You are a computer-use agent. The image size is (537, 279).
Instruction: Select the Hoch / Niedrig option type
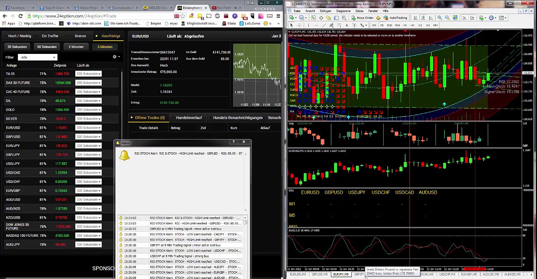tap(19, 36)
